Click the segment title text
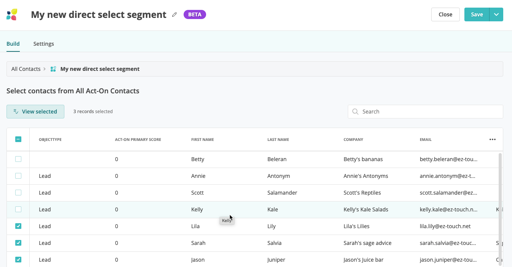512x267 pixels. [x=99, y=14]
